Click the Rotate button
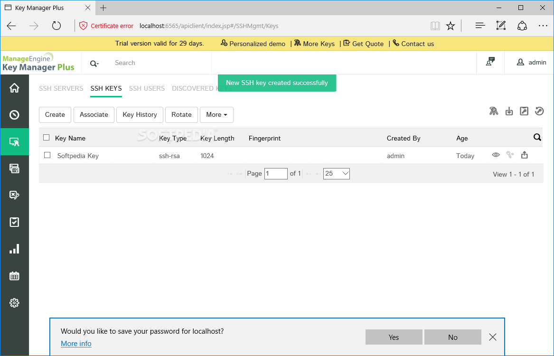Viewport: 554px width, 356px height. click(x=181, y=115)
